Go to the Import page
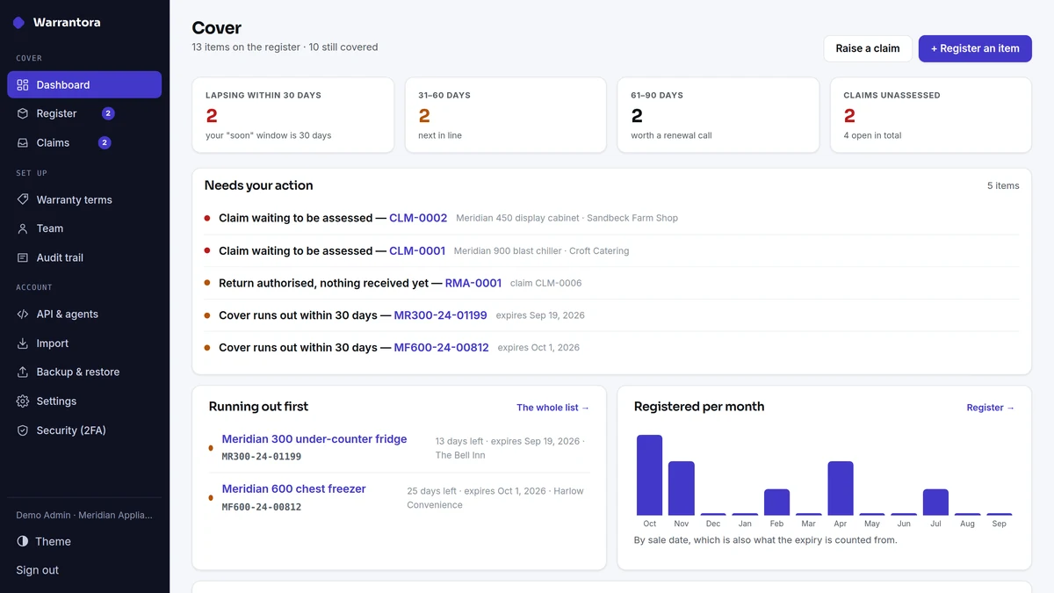The height and width of the screenshot is (593, 1054). [x=84, y=344]
